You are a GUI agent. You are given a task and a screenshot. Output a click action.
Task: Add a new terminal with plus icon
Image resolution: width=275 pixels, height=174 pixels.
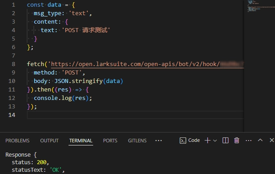click(x=207, y=140)
